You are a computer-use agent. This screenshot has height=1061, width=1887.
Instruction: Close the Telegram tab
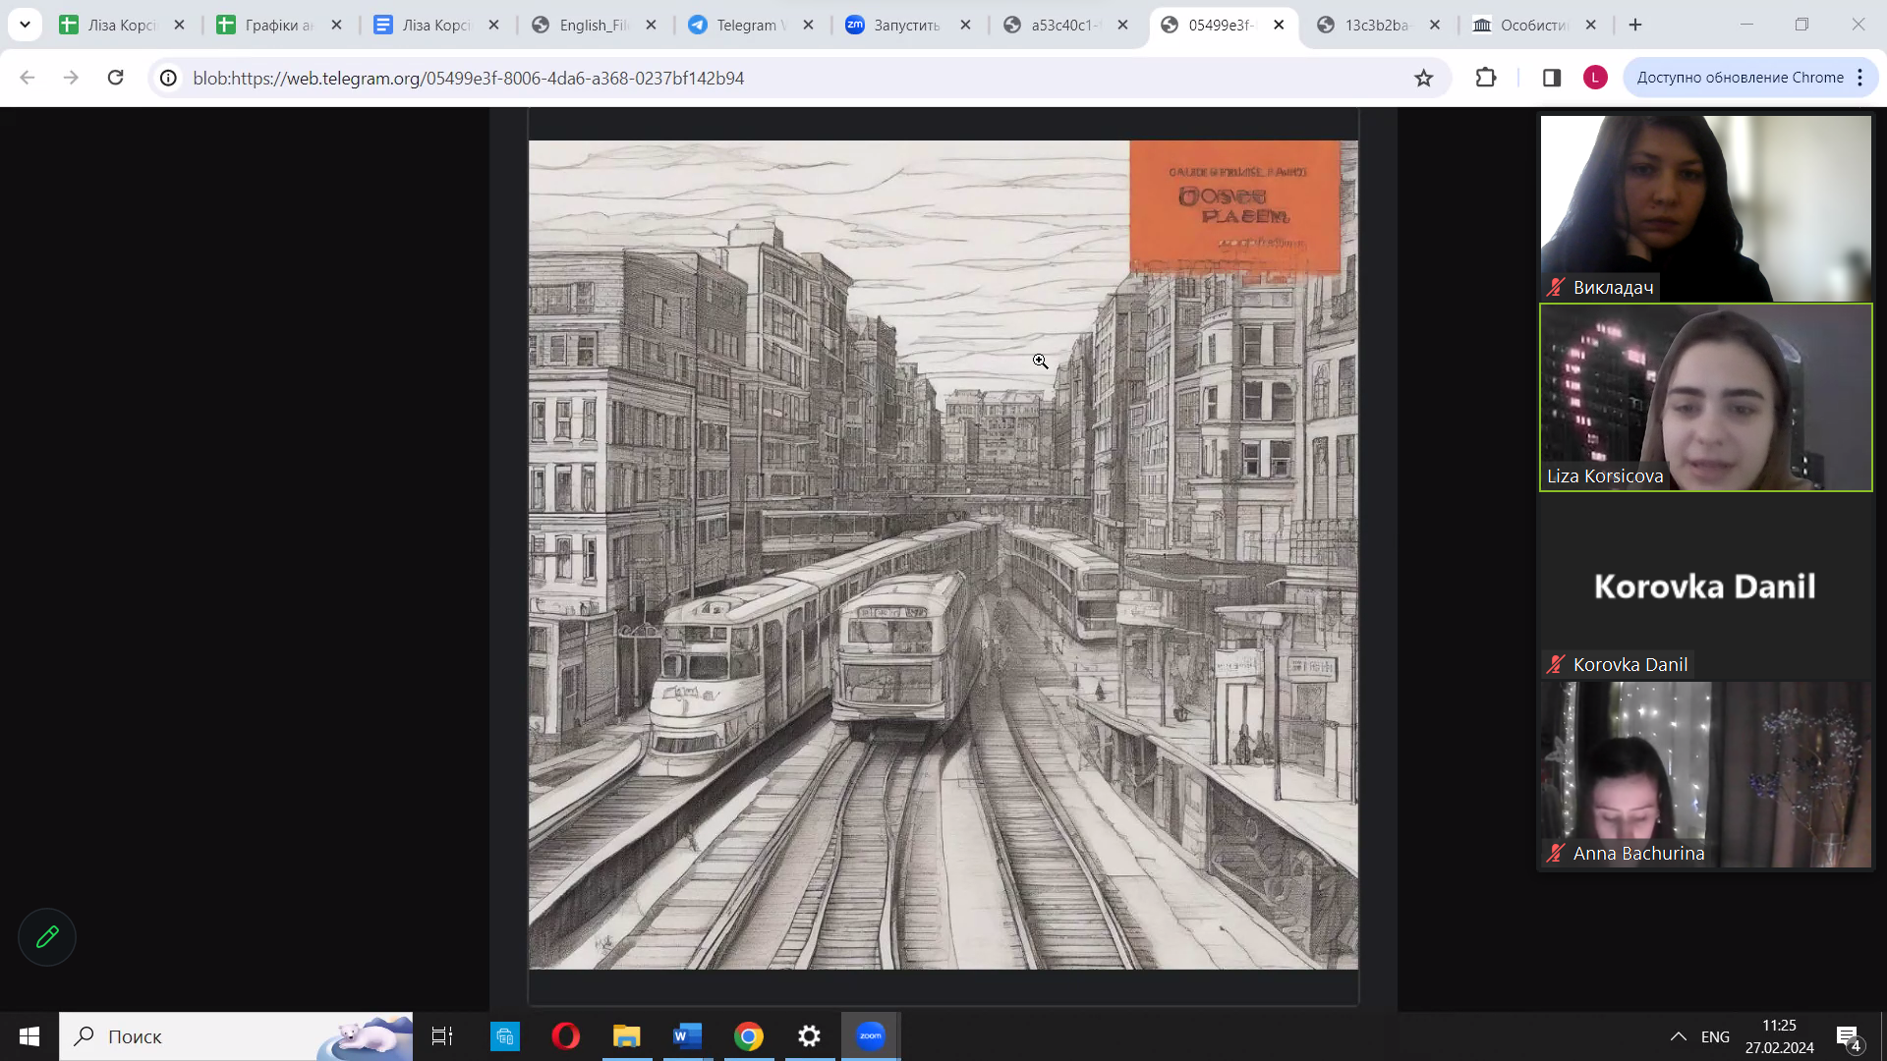[808, 25]
